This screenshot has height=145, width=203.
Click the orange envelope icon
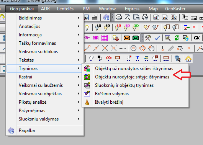coord(127,38)
